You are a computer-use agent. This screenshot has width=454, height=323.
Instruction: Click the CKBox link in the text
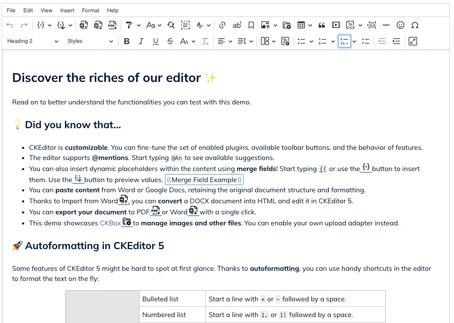(x=110, y=223)
